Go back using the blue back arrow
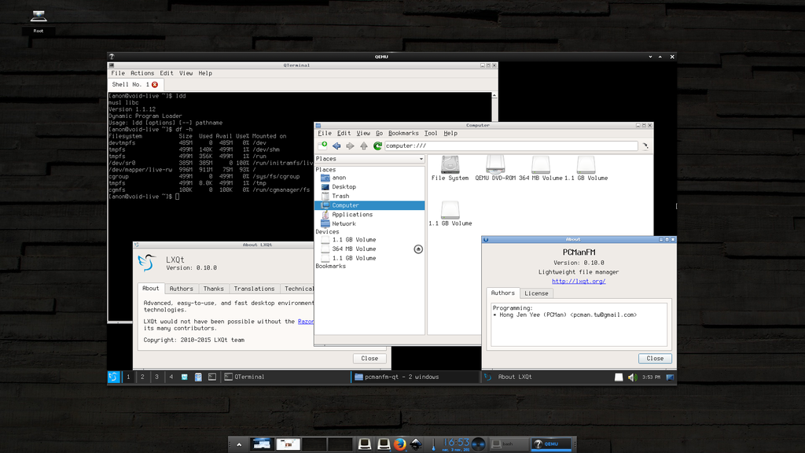This screenshot has width=805, height=453. (336, 145)
